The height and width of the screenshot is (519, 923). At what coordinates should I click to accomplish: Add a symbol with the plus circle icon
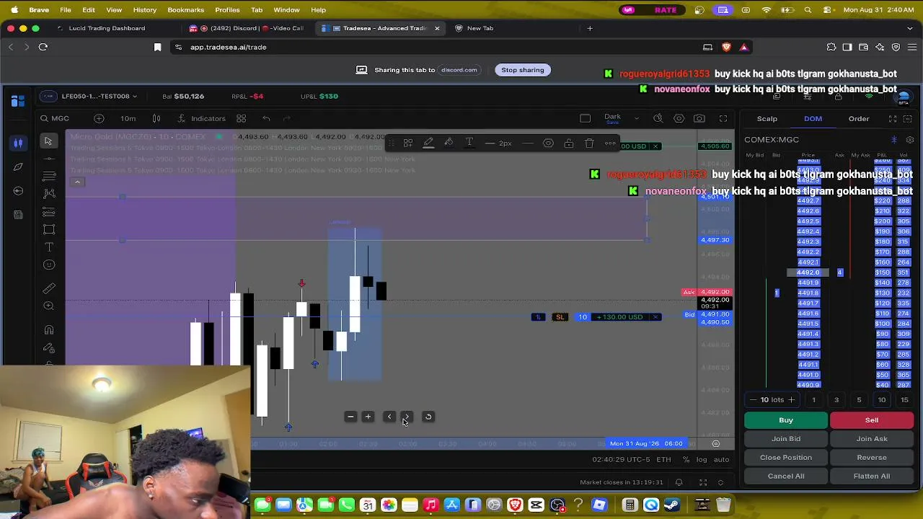click(x=100, y=118)
